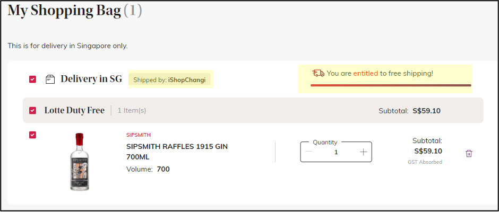Click the Shipped by iShopChangi badge
This screenshot has height=212, width=499.
point(170,80)
